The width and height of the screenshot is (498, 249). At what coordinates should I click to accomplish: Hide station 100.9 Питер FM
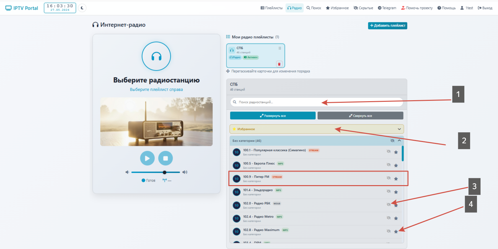pyautogui.click(x=389, y=178)
